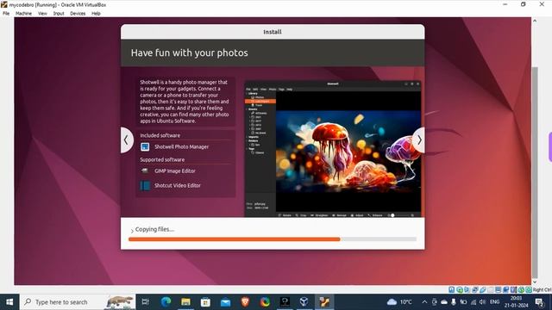Open the clock showing 21-01-2024
552x310 pixels.
tap(516, 302)
